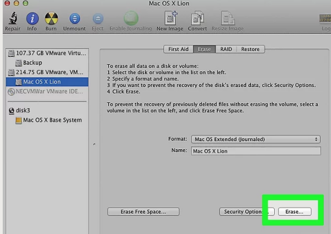Click the Enable Journaling icon

[x=131, y=18]
